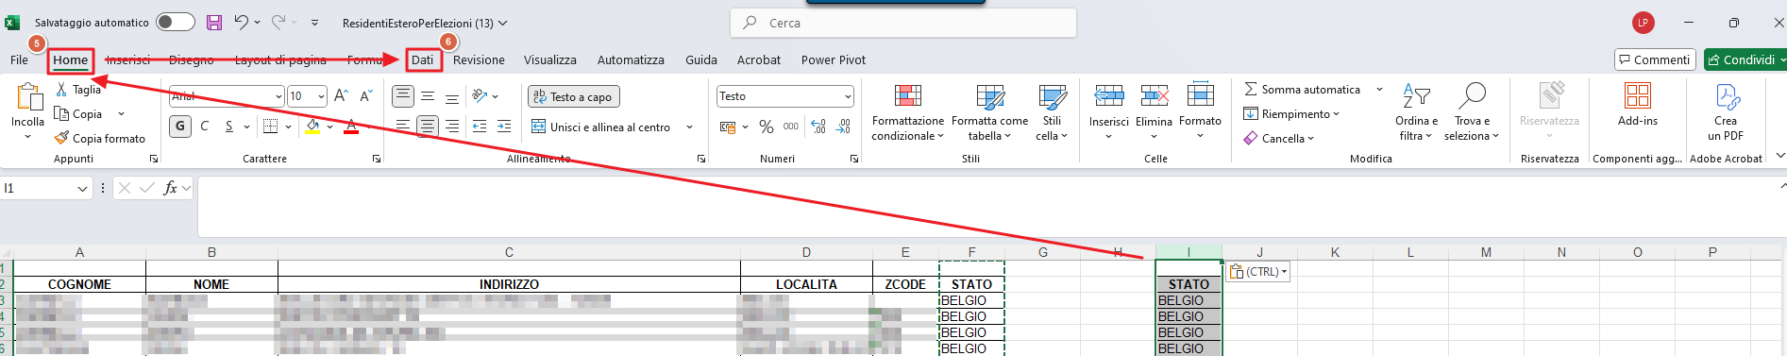Align text to middle vertically

tap(428, 96)
